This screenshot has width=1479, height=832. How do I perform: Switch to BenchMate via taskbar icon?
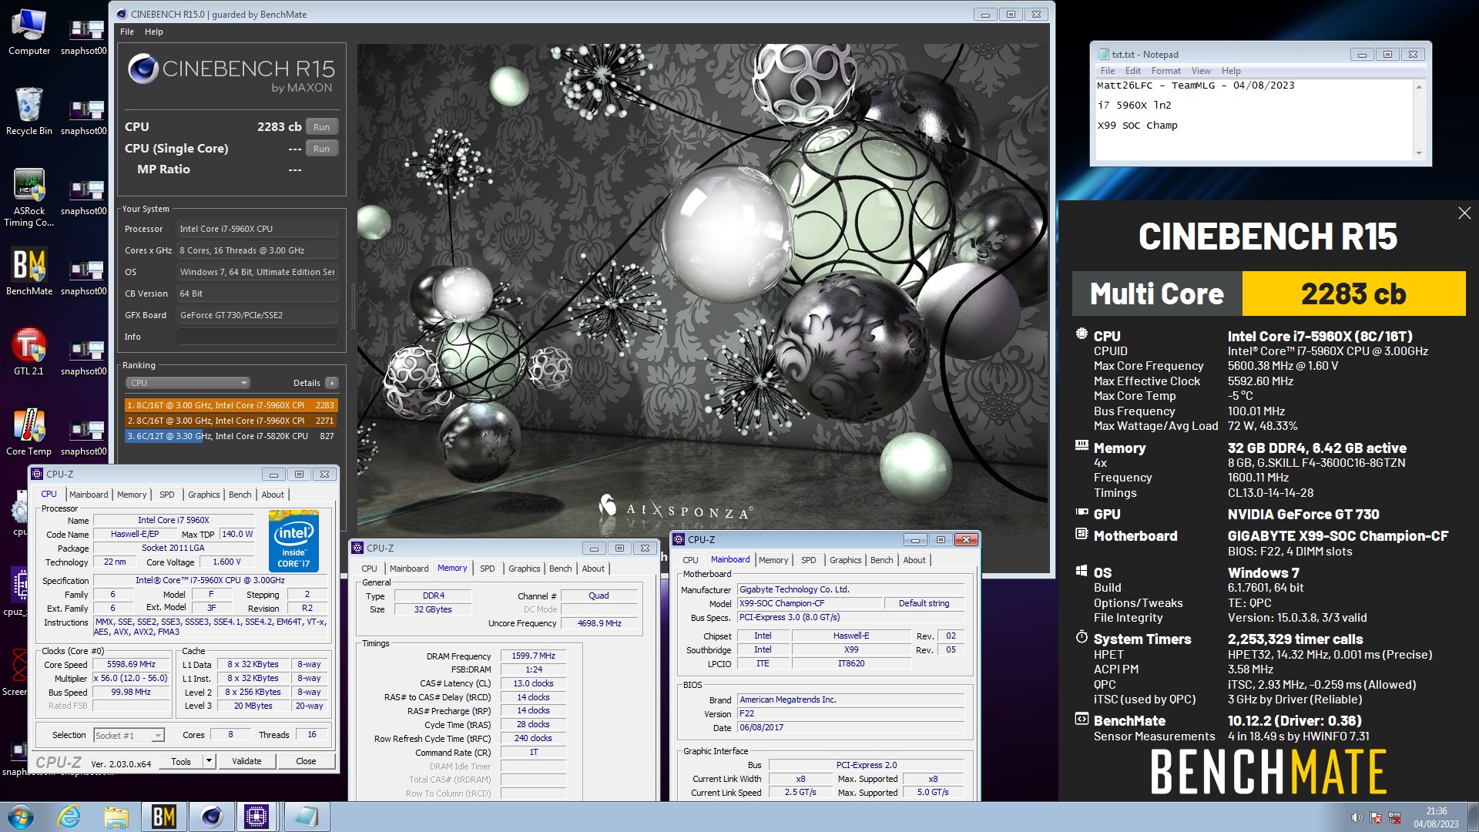[163, 817]
